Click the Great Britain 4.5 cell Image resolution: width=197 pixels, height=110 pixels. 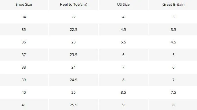click(x=173, y=42)
